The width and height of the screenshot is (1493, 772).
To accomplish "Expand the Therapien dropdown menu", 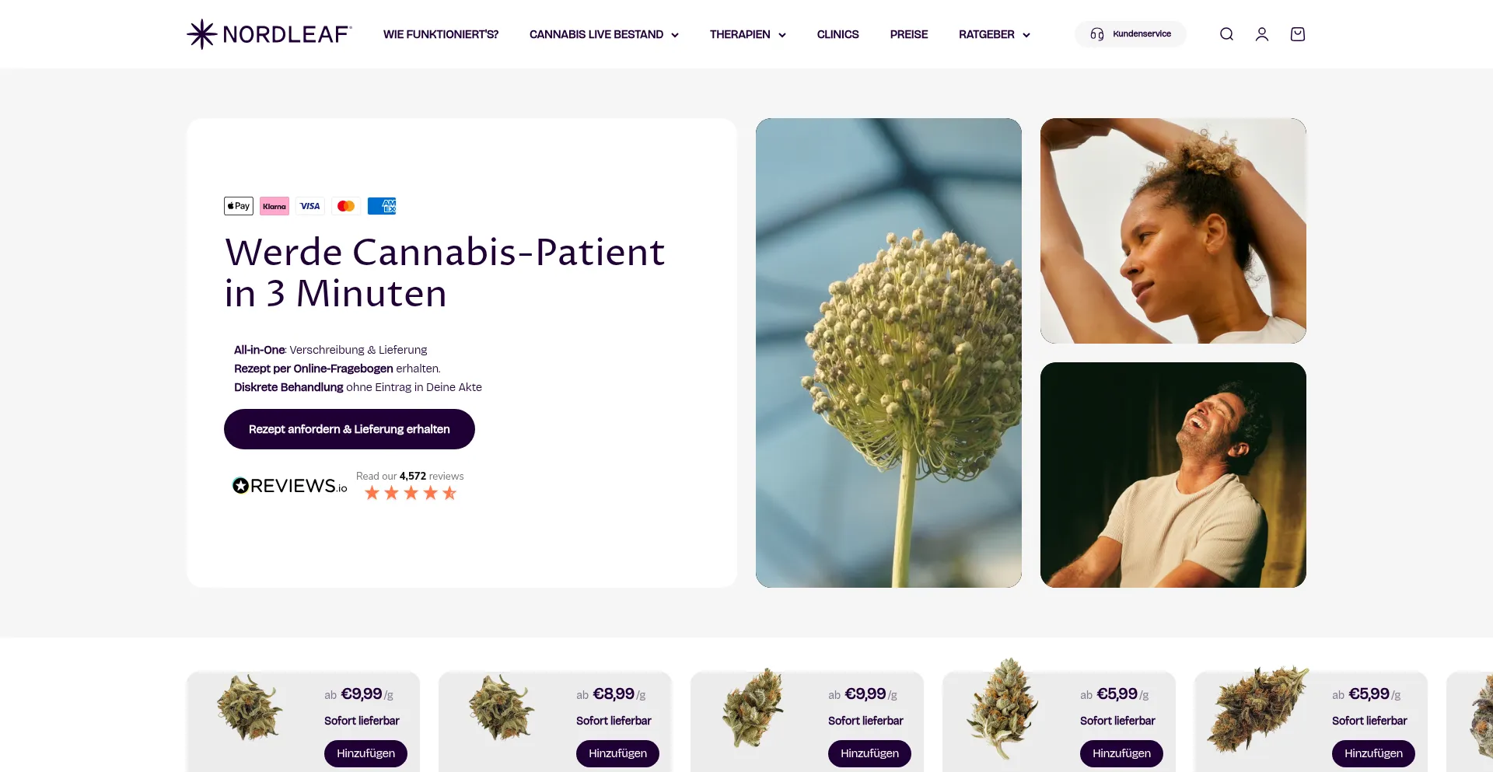I will [x=748, y=34].
